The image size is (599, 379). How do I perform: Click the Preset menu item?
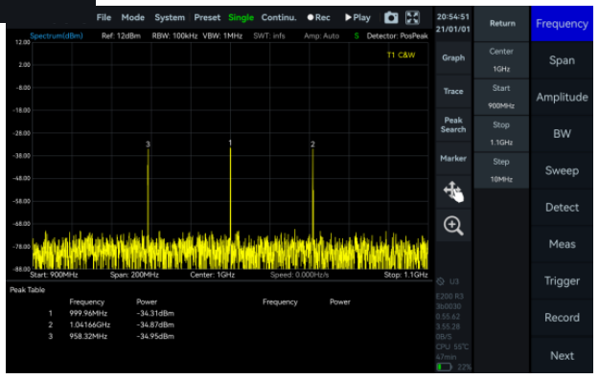(x=207, y=17)
